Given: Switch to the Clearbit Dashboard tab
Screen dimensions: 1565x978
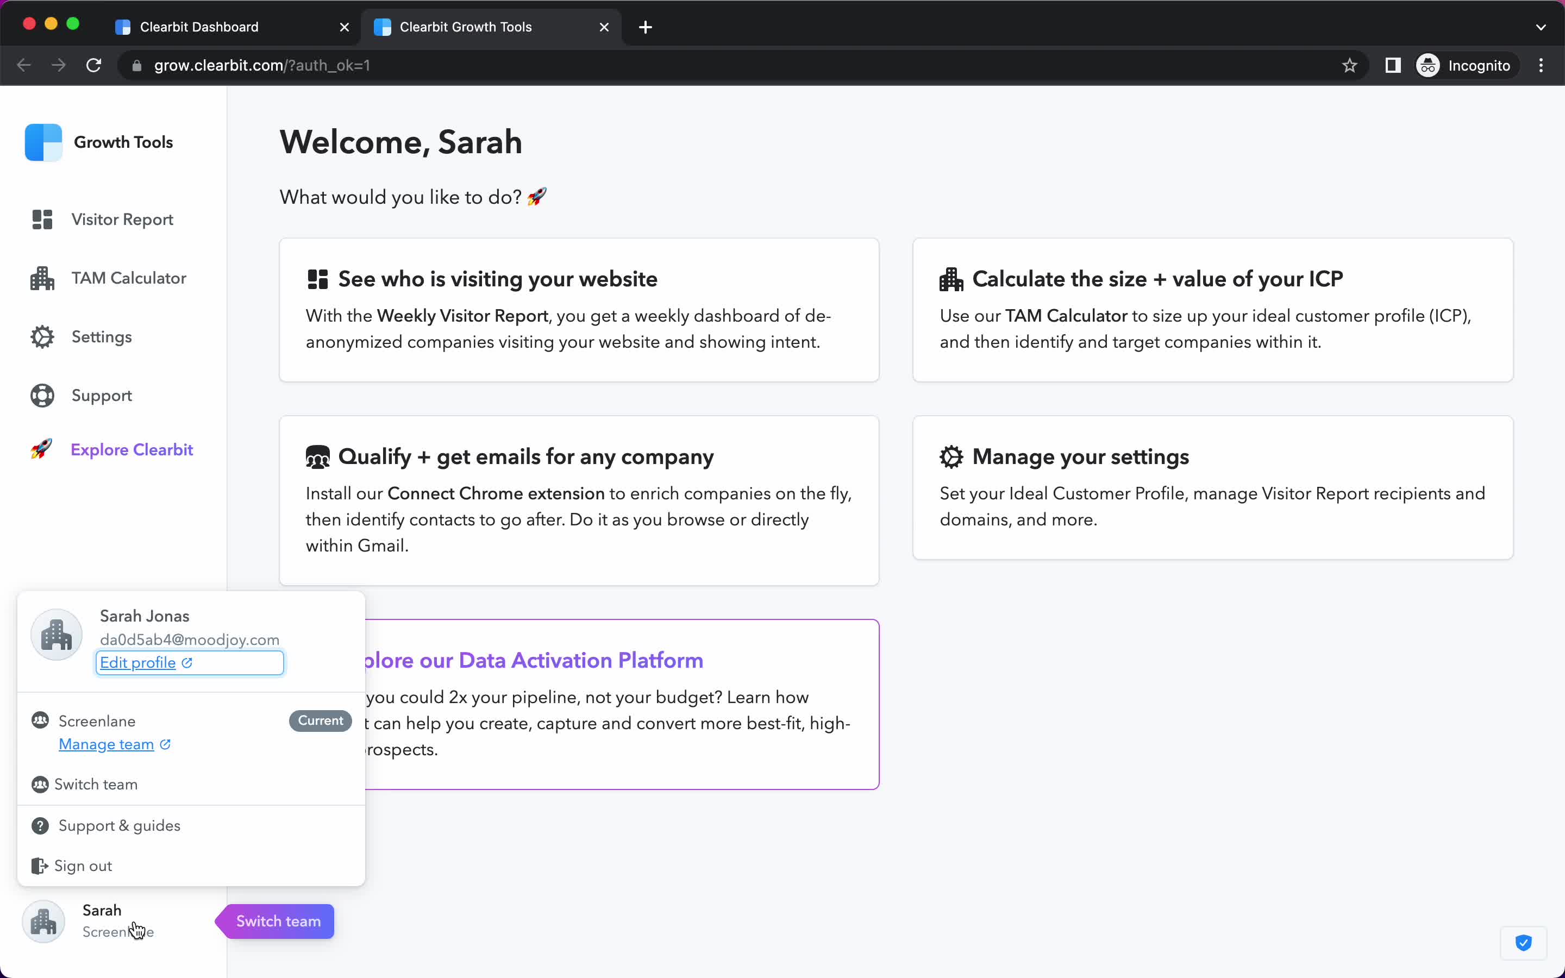Looking at the screenshot, I should click(x=230, y=27).
